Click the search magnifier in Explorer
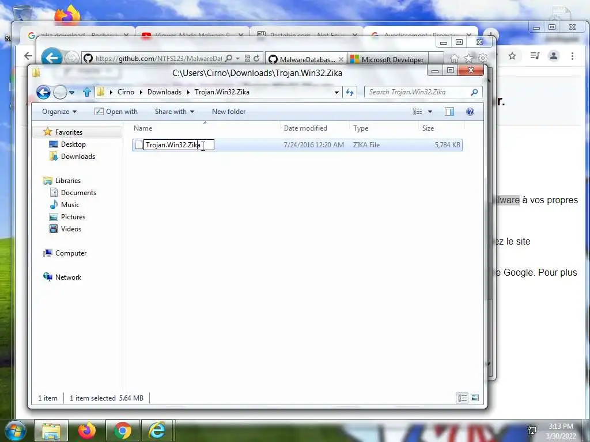Screen dimensions: 590x442 click(x=475, y=92)
